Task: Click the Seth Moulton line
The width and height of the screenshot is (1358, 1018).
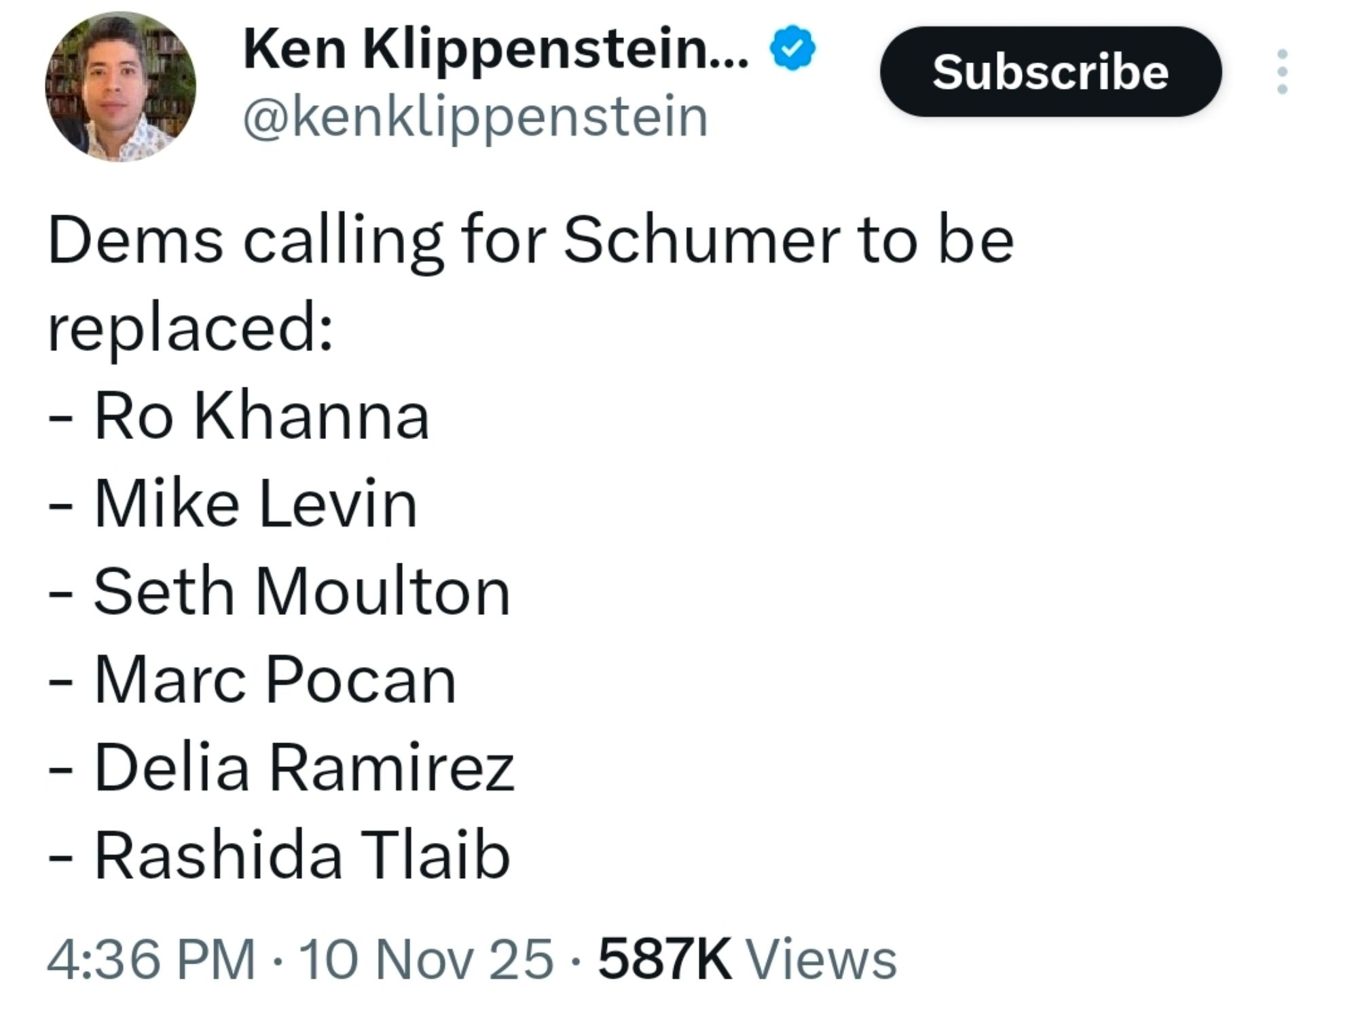Action: point(301,592)
